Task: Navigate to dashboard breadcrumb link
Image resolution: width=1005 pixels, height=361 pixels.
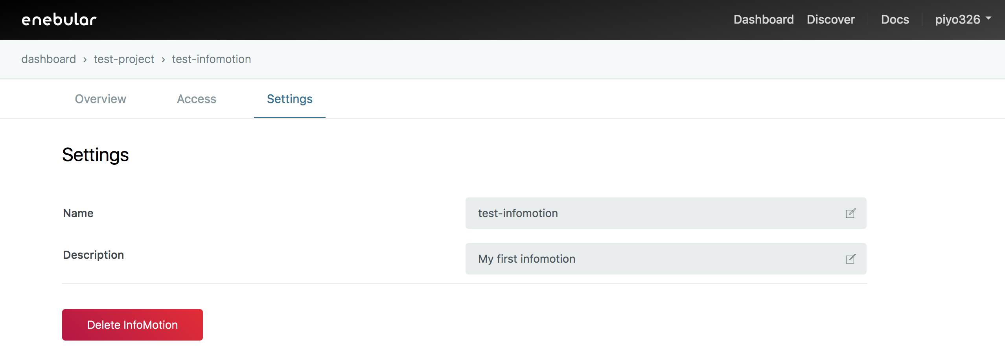Action: (x=48, y=59)
